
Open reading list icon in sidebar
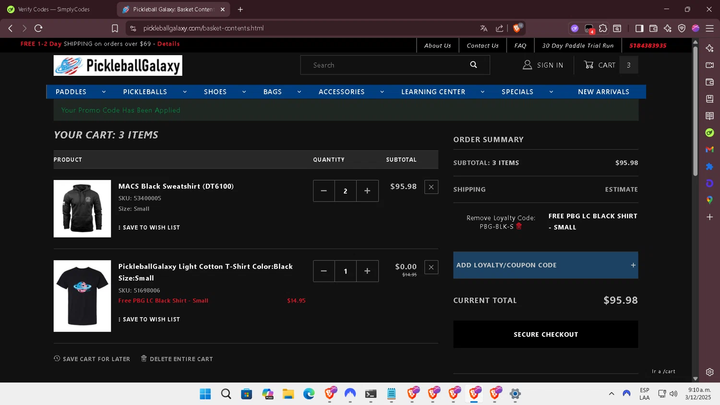point(709,116)
